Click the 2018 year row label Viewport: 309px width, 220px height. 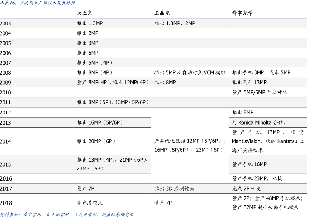[x=6, y=203]
